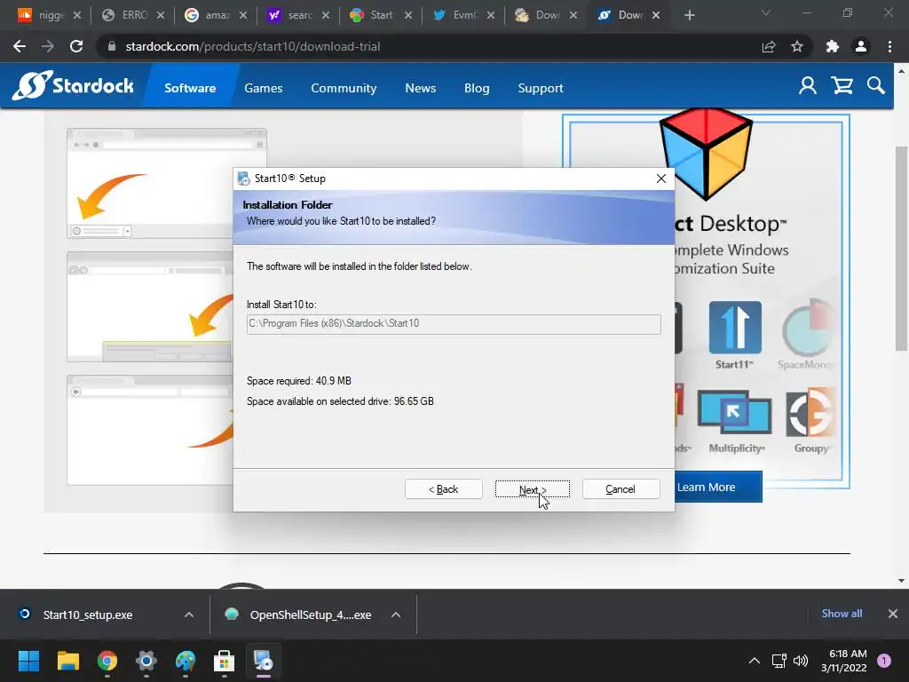Bookmark this page with the star

click(797, 46)
